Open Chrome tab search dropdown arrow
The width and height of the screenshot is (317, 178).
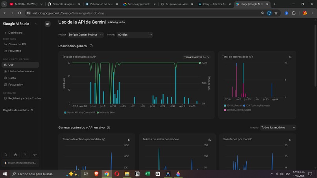pyautogui.click(x=4, y=4)
